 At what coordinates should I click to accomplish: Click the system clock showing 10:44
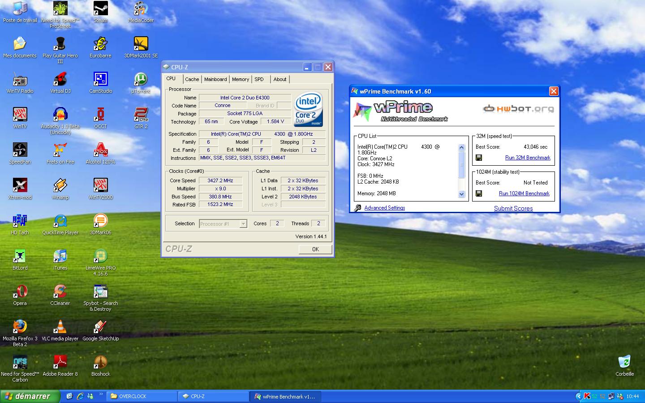pos(632,396)
